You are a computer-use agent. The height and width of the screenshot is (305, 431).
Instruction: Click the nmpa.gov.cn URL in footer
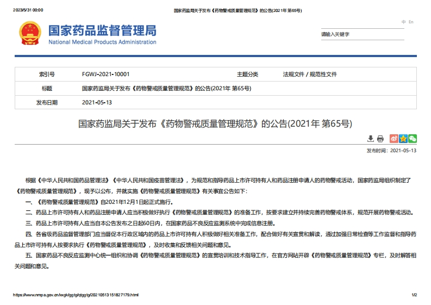click(76, 295)
